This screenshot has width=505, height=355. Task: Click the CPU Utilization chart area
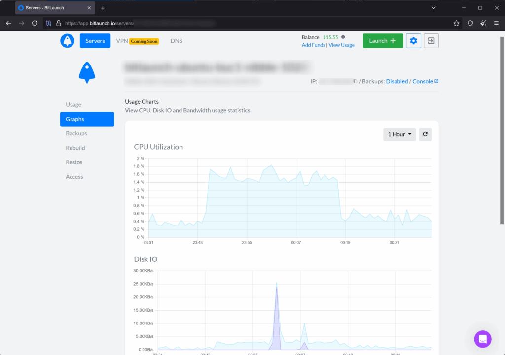[x=289, y=198]
